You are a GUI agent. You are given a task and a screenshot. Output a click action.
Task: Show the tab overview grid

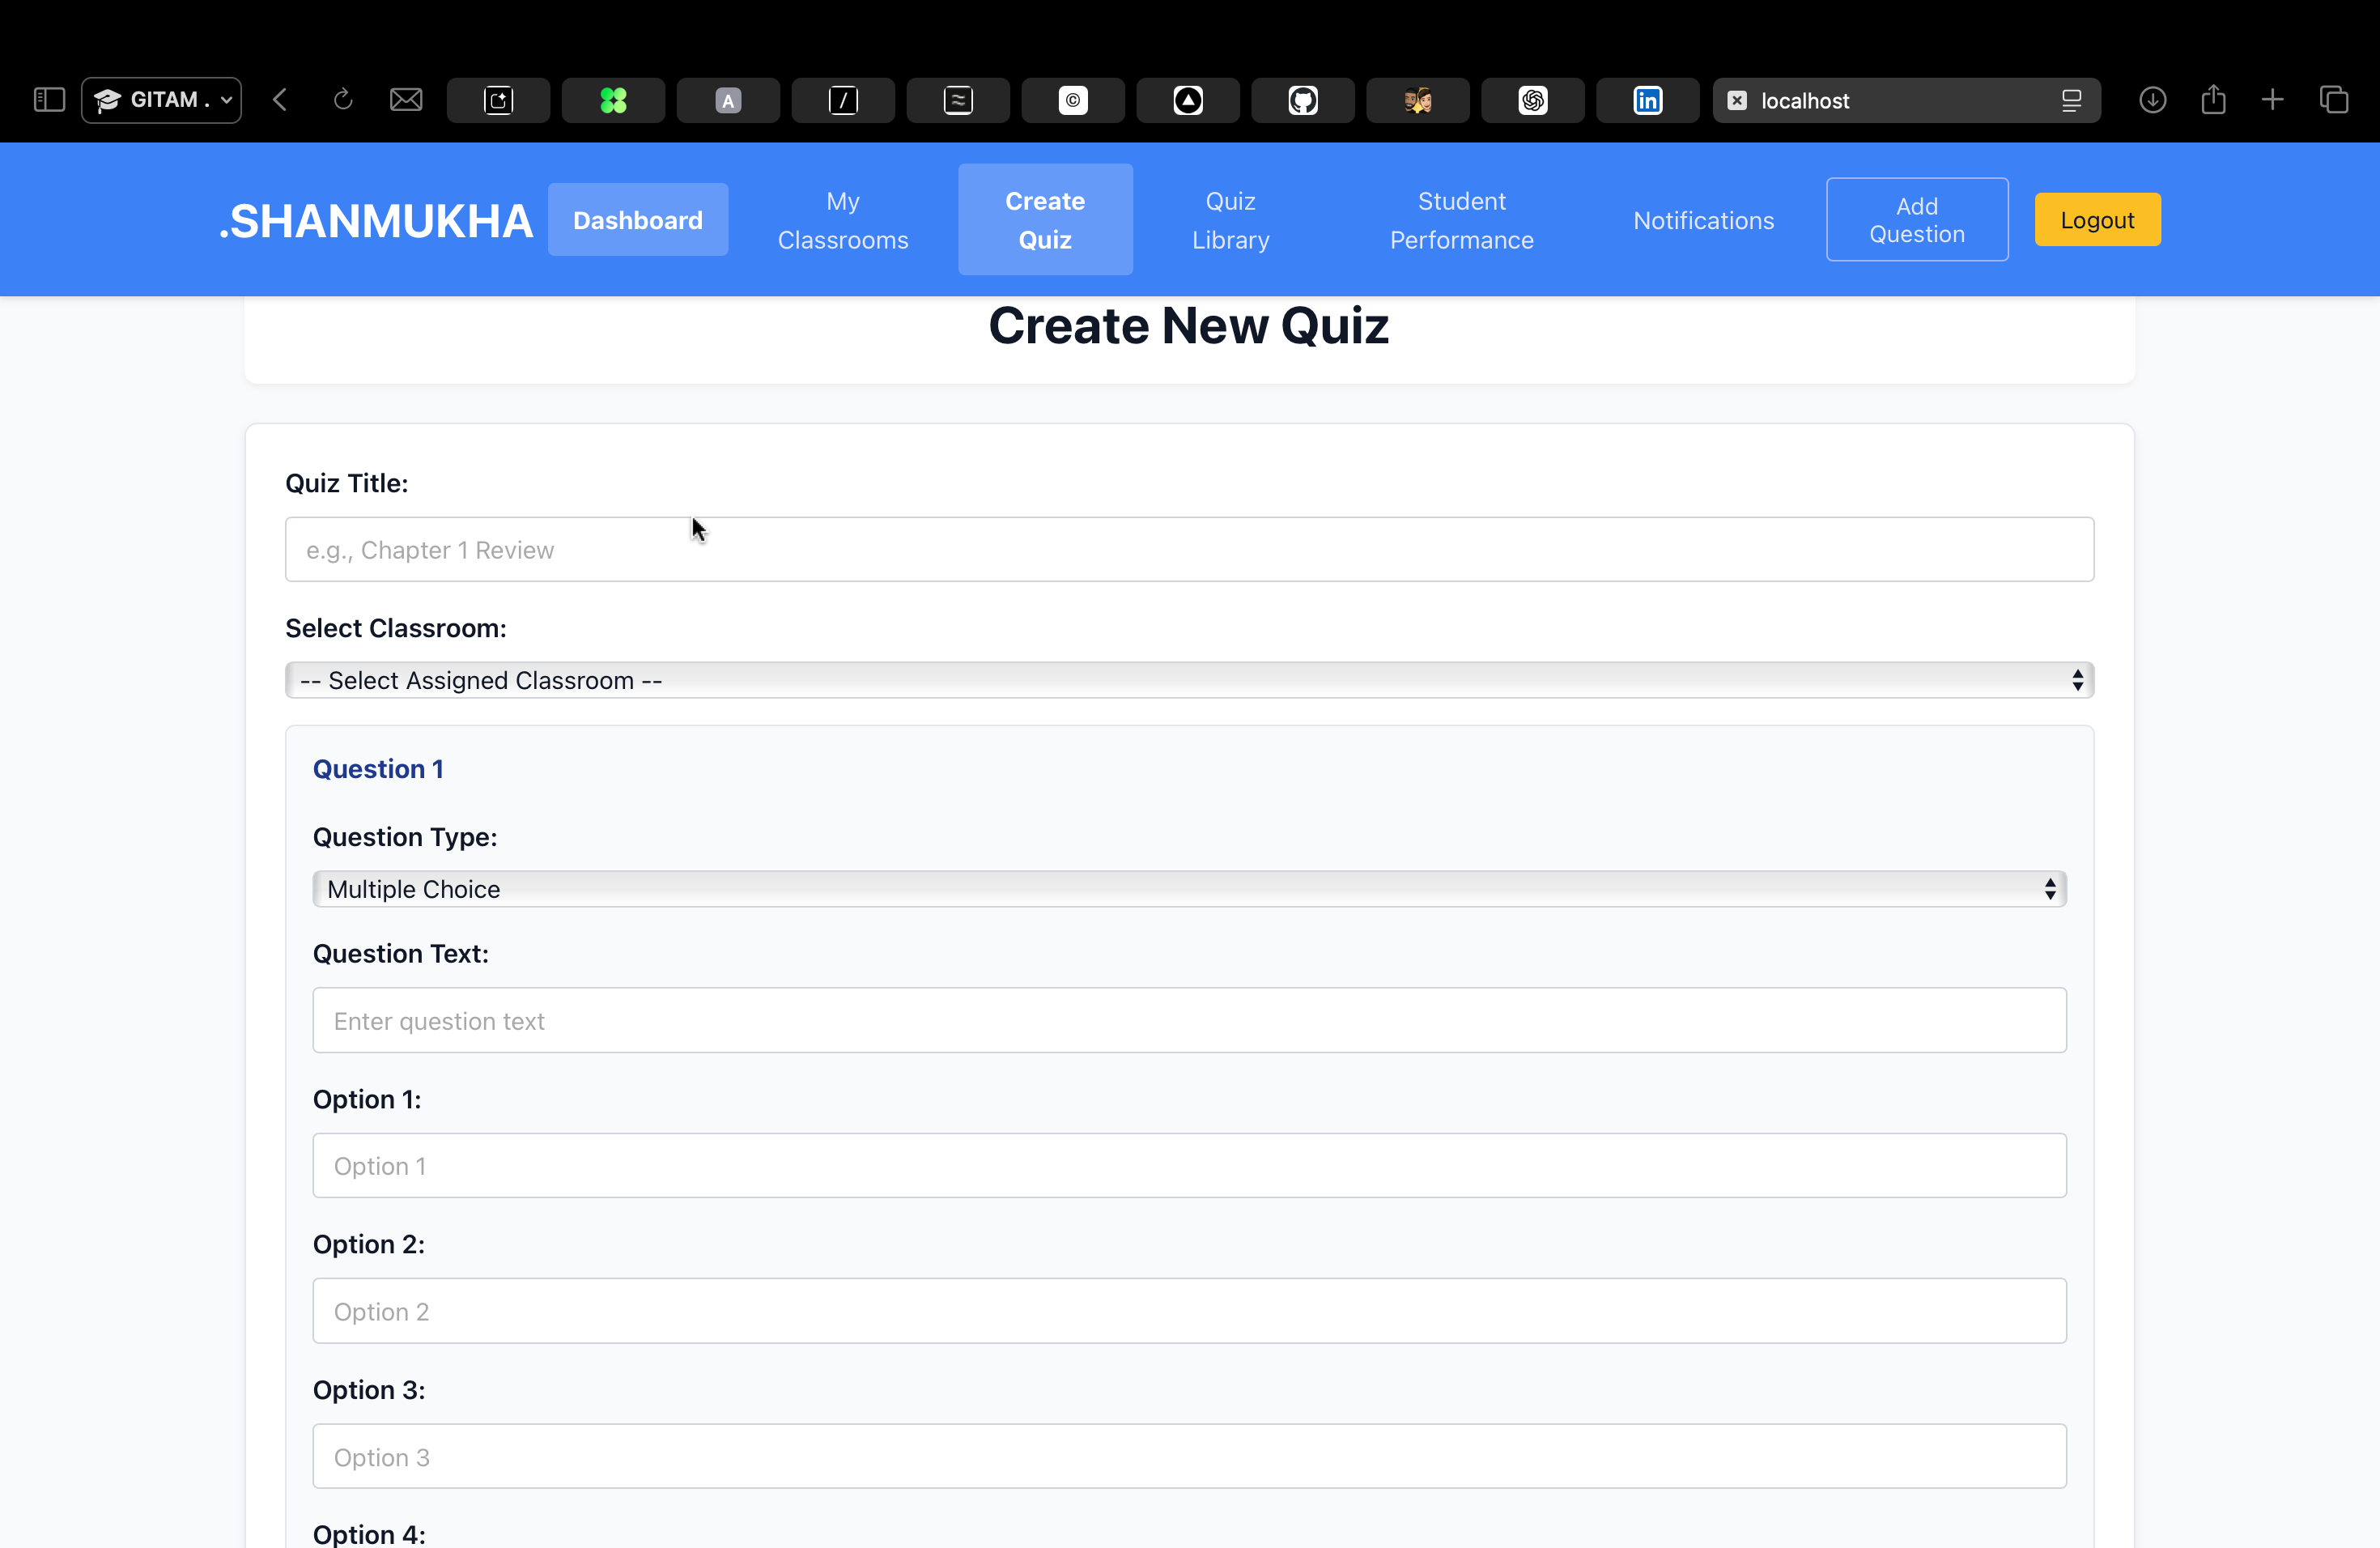(2335, 100)
